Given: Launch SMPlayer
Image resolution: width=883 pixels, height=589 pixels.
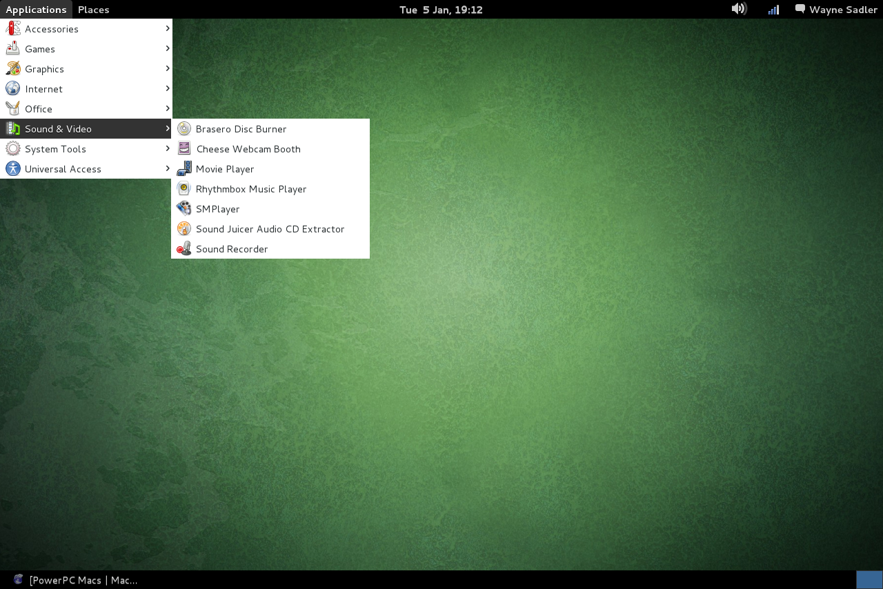Looking at the screenshot, I should [217, 209].
